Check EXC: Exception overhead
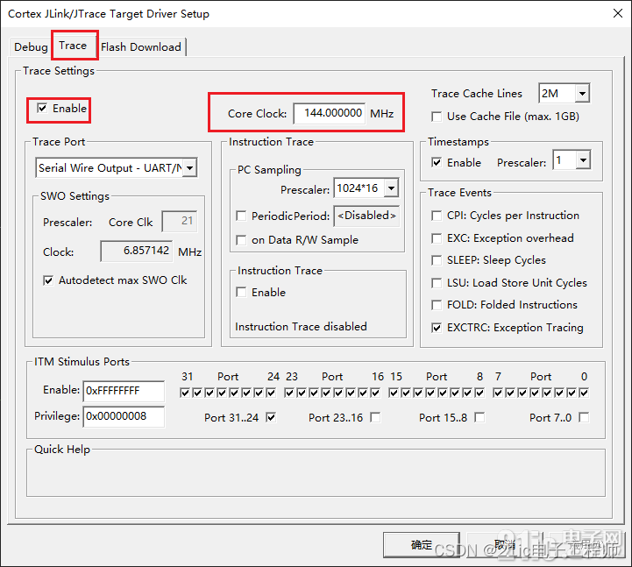Viewport: 632px width, 567px height. point(437,238)
